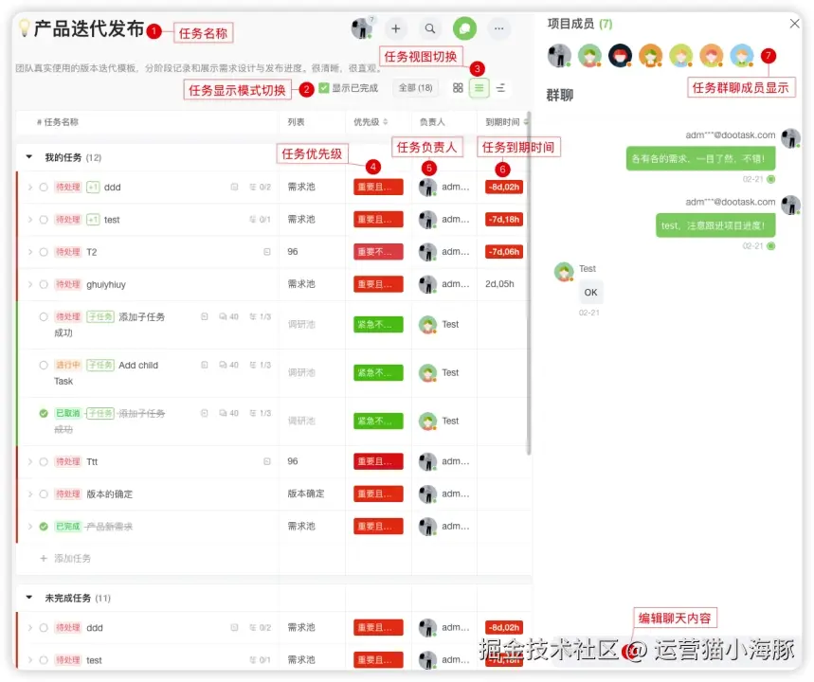Screen dimensions: 814x682
Task: Expand the T2 task row chevron
Action: point(29,252)
